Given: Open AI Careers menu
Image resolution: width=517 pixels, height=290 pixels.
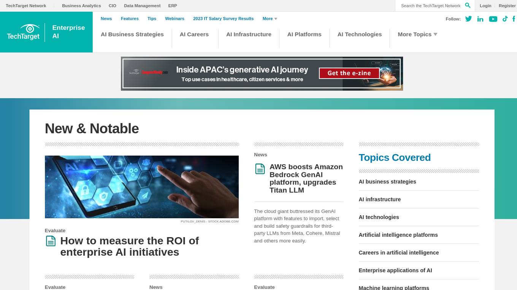Looking at the screenshot, I should (x=194, y=34).
